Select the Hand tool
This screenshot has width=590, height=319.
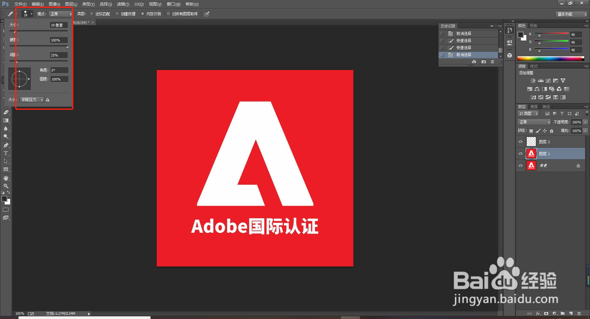coord(6,178)
